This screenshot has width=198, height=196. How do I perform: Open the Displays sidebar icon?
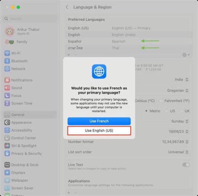pyautogui.click(x=7, y=173)
